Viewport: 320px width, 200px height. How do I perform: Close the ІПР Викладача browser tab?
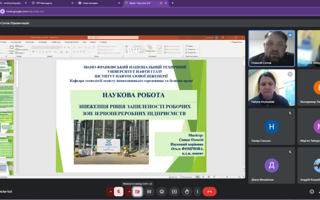(72, 3)
